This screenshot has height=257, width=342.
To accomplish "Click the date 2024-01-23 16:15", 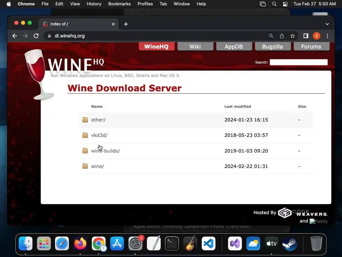I will click(246, 120).
